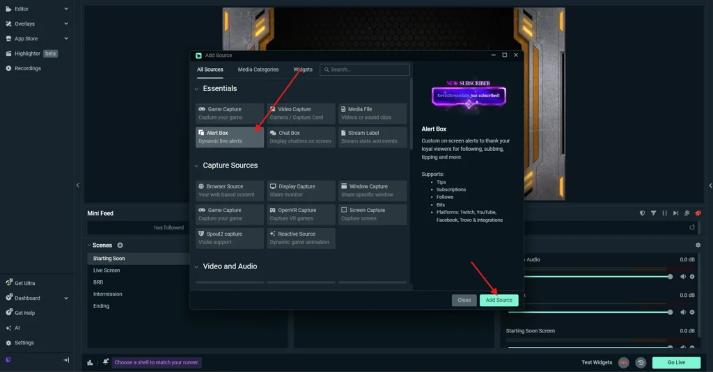
Task: Confirm with the Add Source button
Action: (x=499, y=300)
